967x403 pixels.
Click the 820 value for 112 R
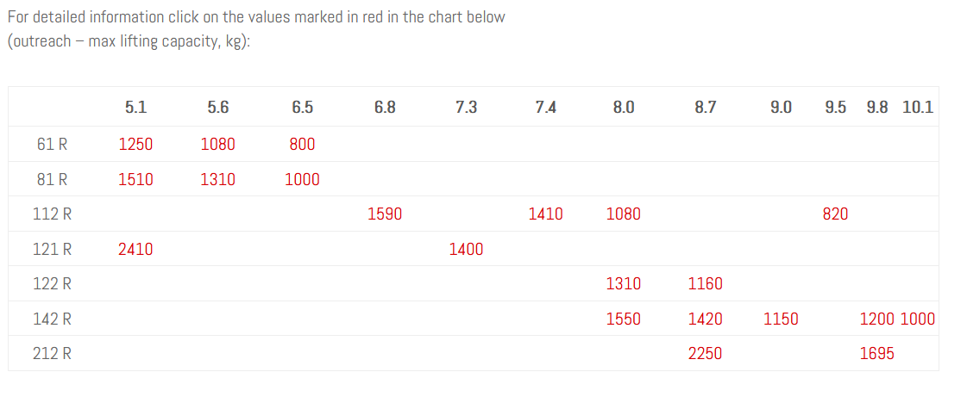835,214
